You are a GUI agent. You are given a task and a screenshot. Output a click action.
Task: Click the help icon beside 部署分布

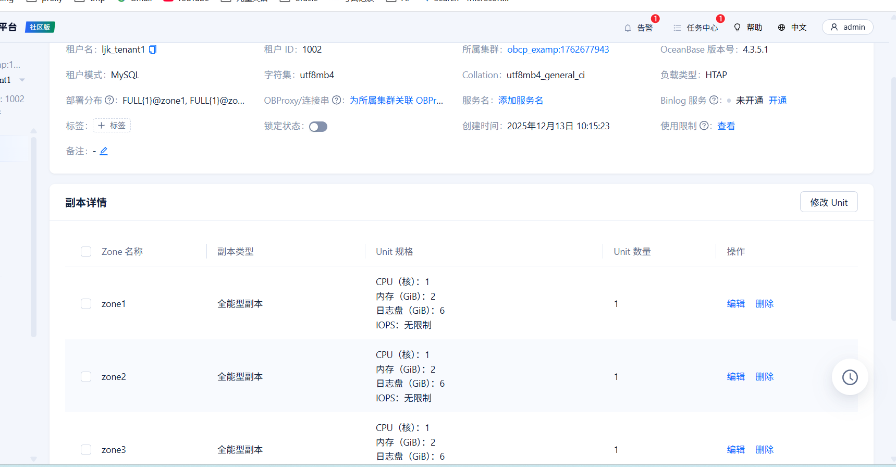pos(109,100)
